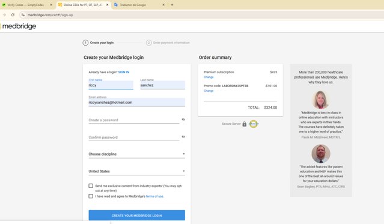Open the terms of use link
The height and width of the screenshot is (224, 384).
click(154, 196)
